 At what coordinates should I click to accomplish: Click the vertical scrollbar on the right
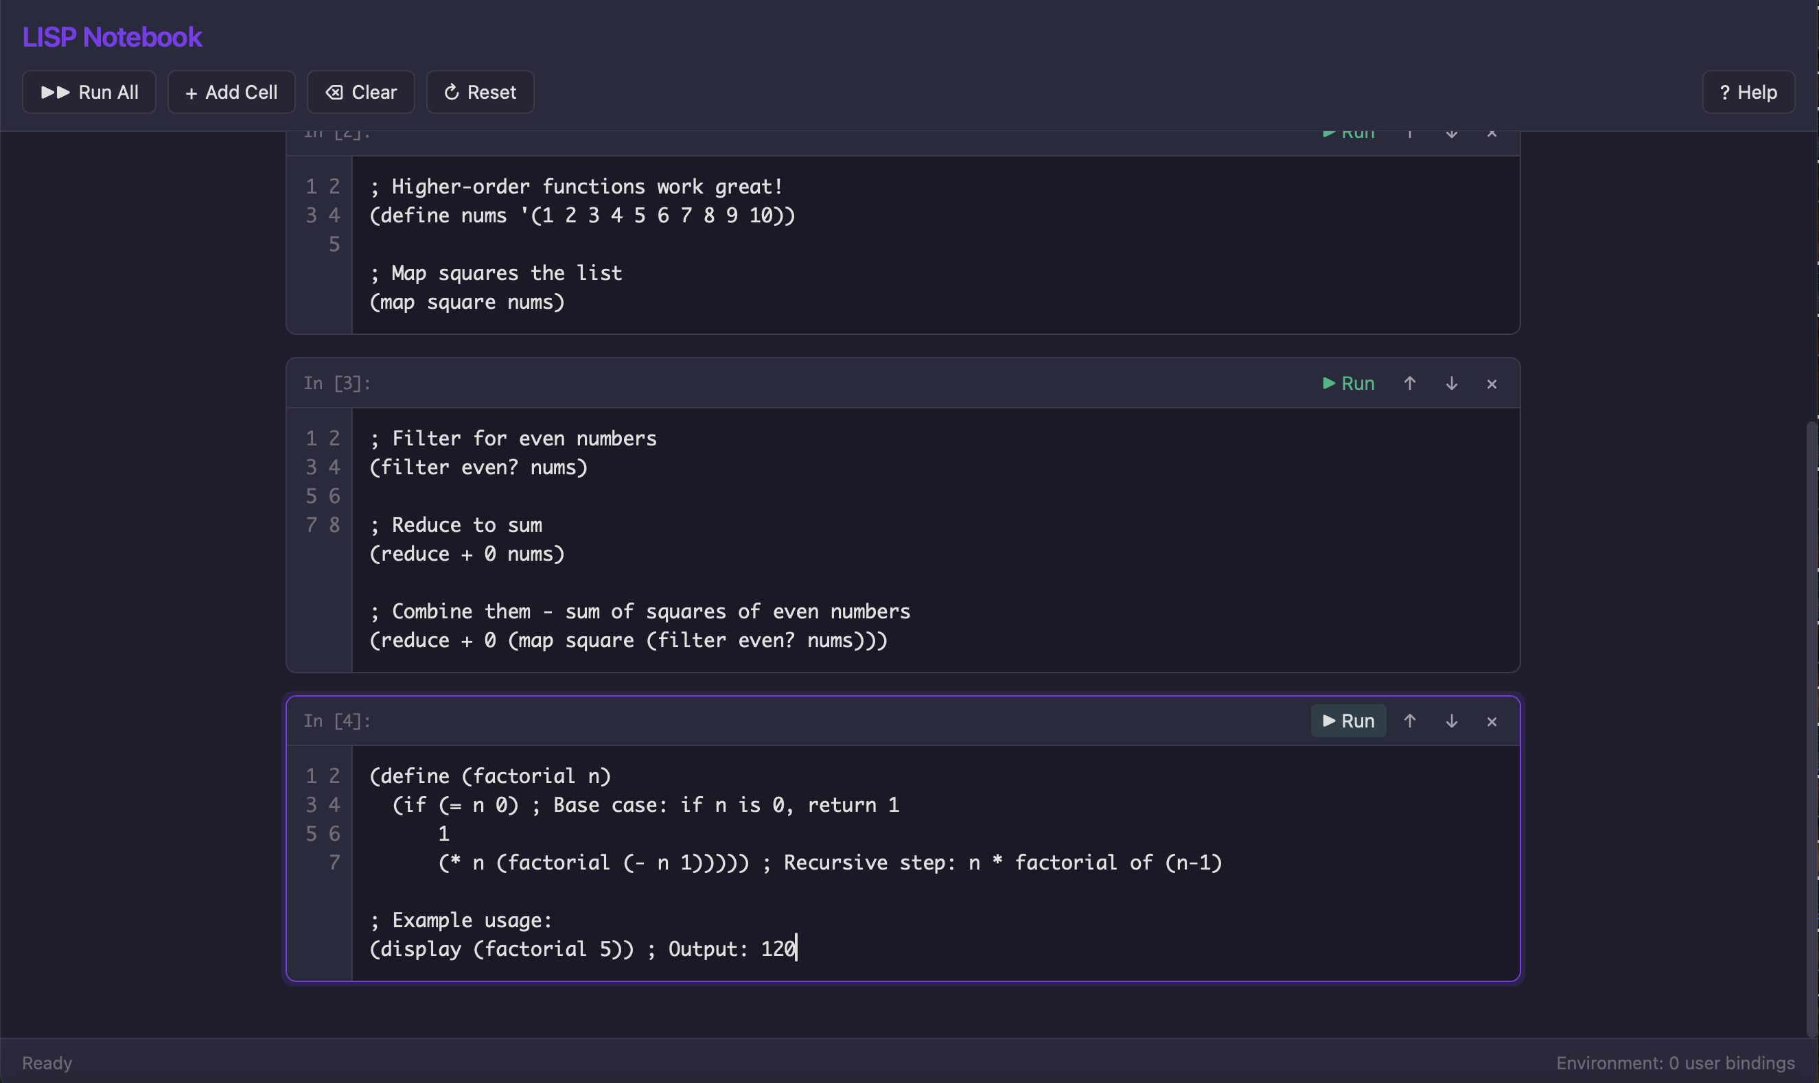1811,657
